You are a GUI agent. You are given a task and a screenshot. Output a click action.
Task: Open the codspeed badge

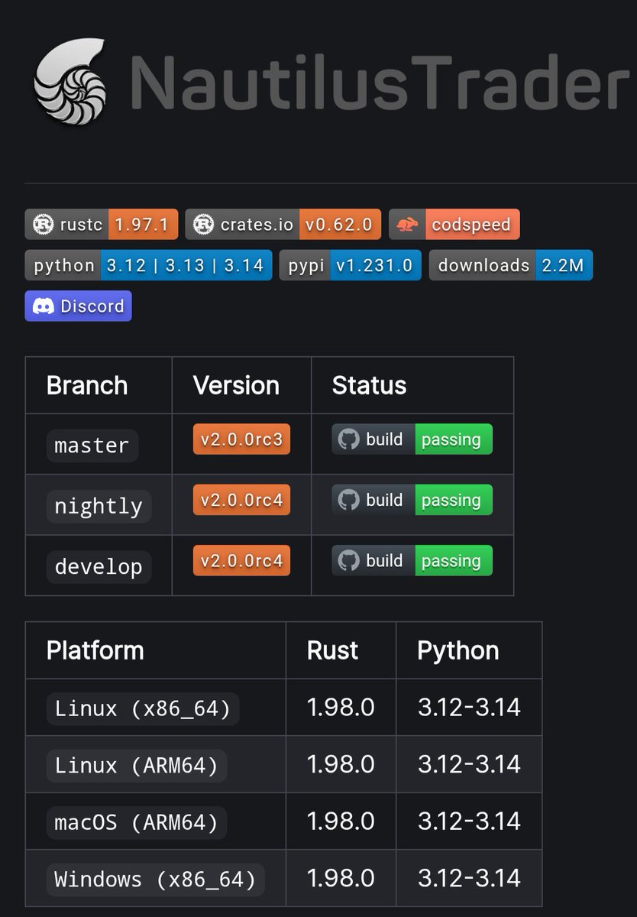pyautogui.click(x=454, y=225)
